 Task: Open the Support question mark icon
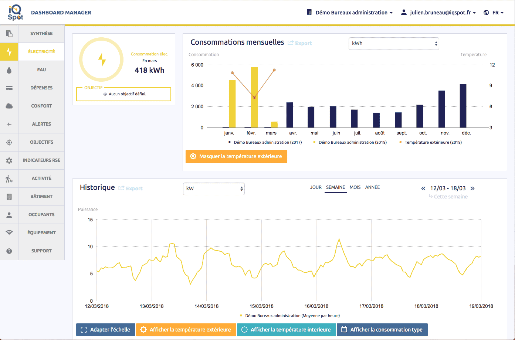click(x=9, y=251)
